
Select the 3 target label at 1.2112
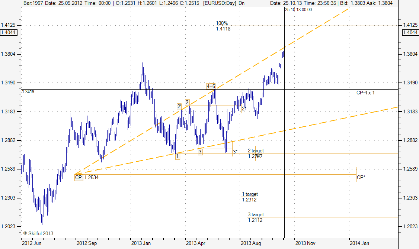(x=256, y=217)
